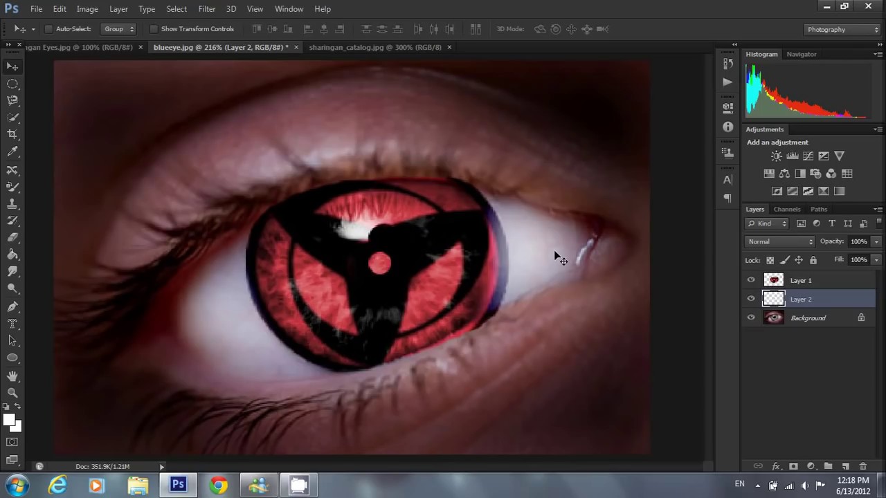Add a Levels adjustment
Viewport: 886px width, 498px height.
click(x=793, y=156)
